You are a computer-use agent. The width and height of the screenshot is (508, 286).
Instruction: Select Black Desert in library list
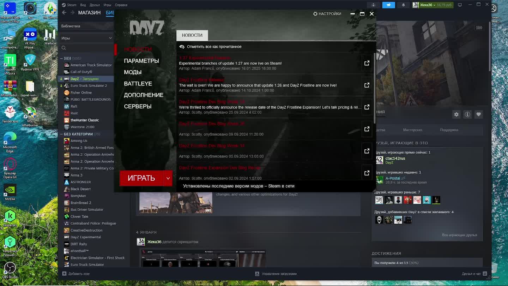(x=80, y=189)
